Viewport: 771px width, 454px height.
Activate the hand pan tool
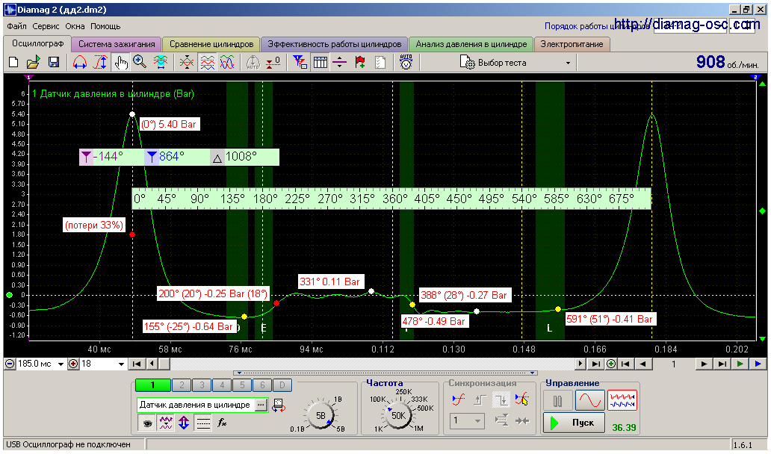[120, 62]
